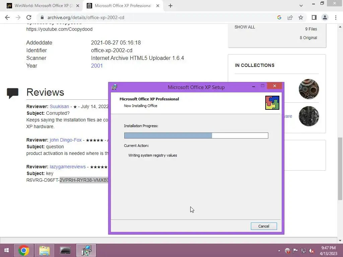Click the Reviews speech bubble icon
The width and height of the screenshot is (343, 257).
click(12, 93)
